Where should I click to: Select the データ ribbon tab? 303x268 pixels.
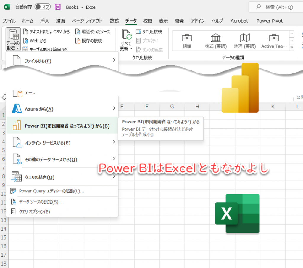tap(131, 21)
